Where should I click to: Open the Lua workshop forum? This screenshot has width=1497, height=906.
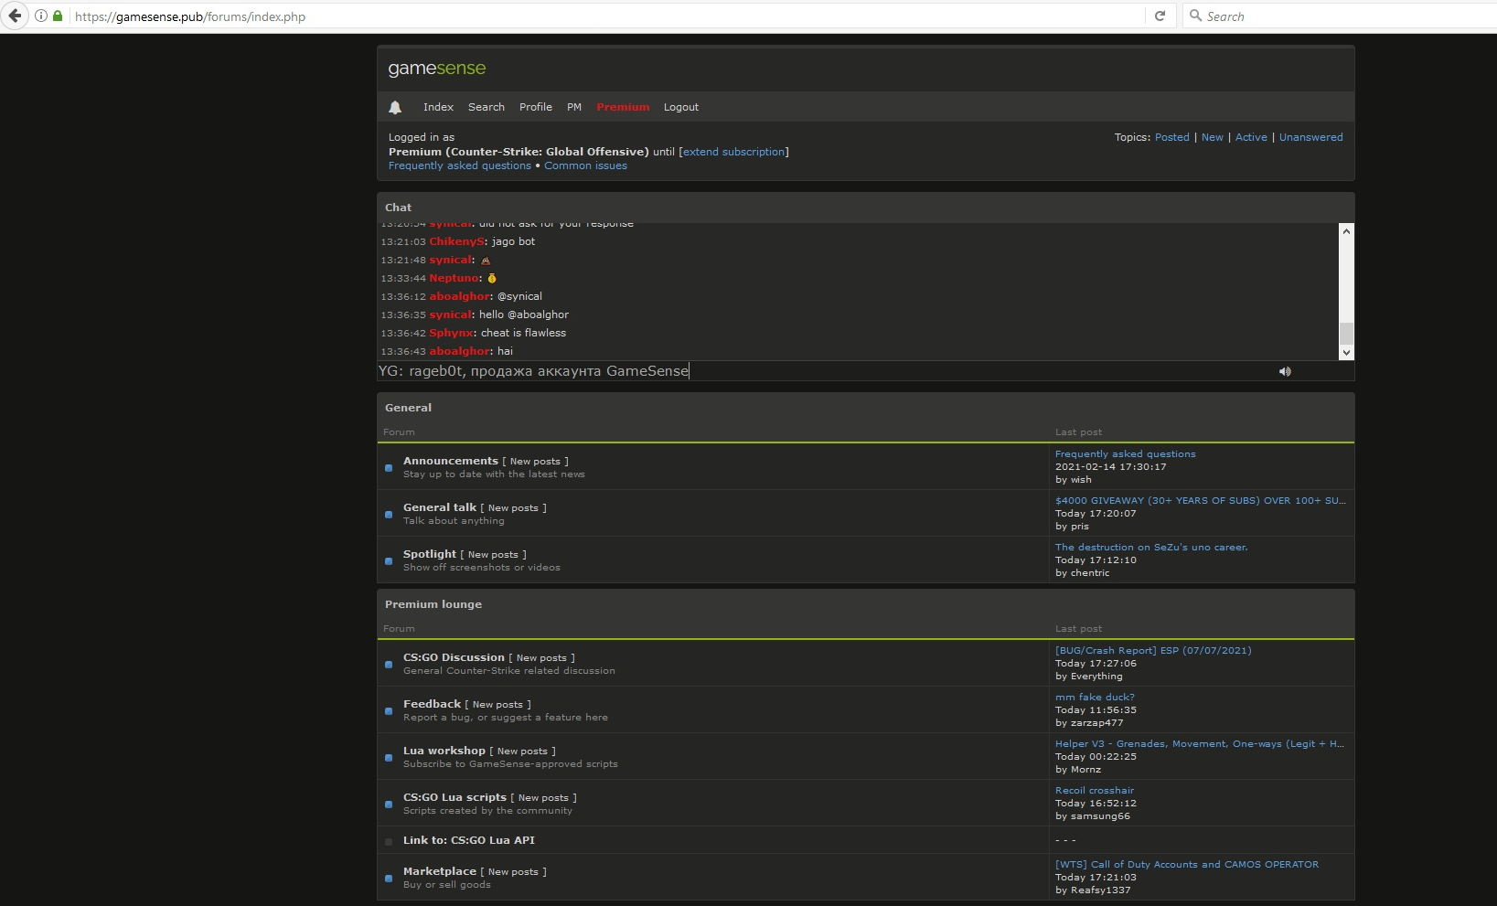(444, 751)
